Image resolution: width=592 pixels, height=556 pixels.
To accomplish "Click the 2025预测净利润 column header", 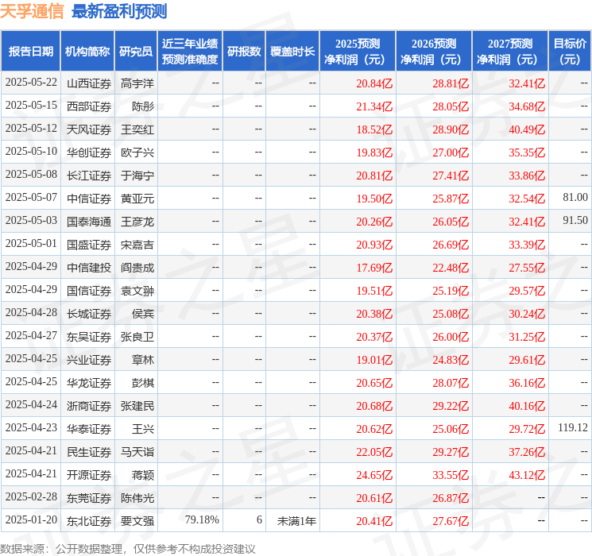I will [358, 52].
